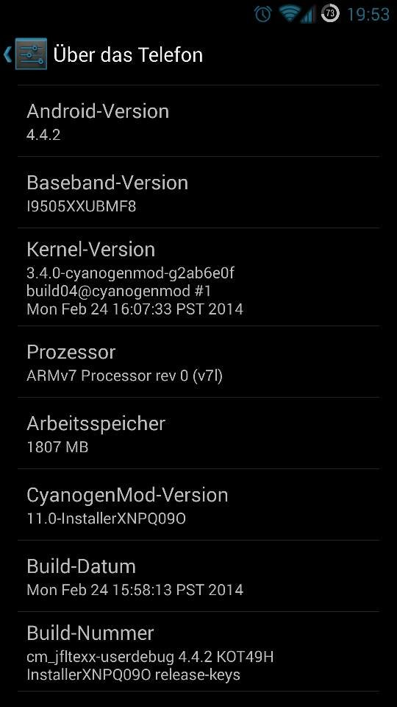This screenshot has height=707, width=397.
Task: Tap the Kernel-Version item
Action: click(198, 277)
